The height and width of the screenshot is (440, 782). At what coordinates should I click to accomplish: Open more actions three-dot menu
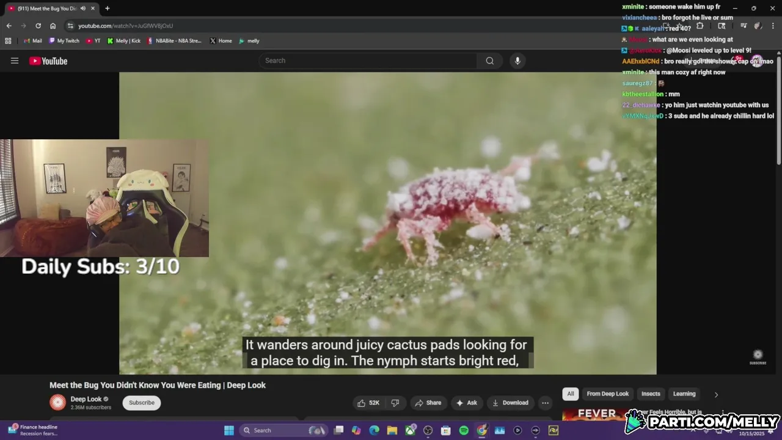[x=545, y=403]
